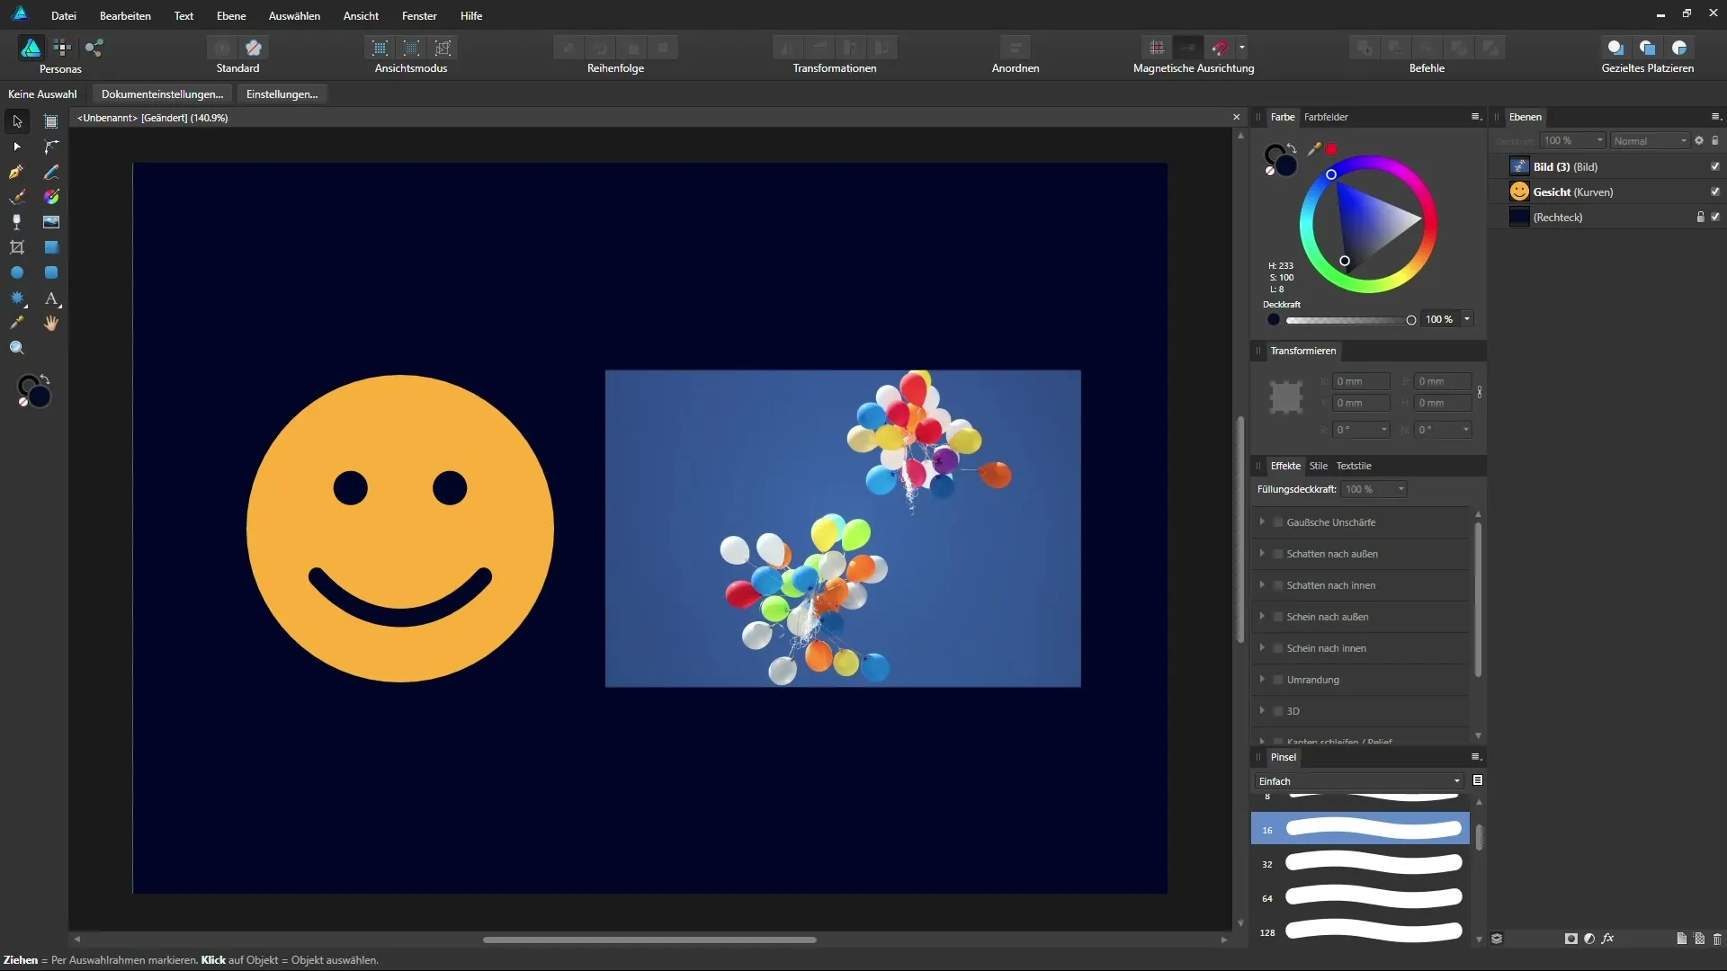
Task: Select the Color Picker tool in toolbox
Action: pyautogui.click(x=17, y=323)
